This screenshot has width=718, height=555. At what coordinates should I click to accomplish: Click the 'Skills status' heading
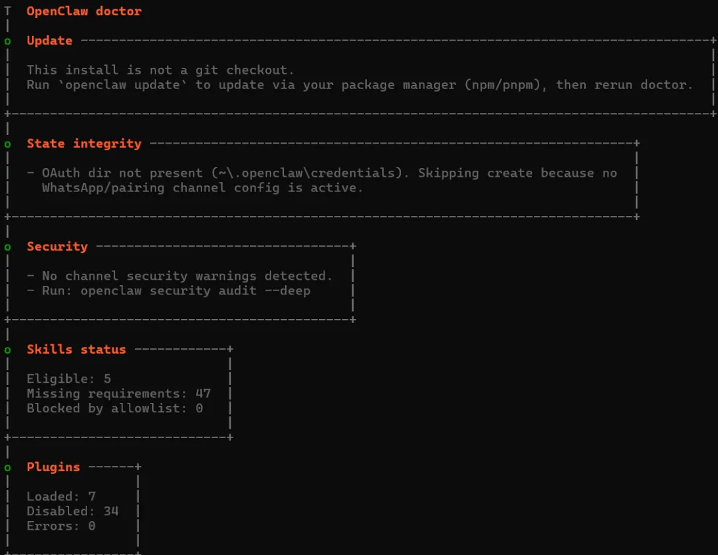pos(76,350)
